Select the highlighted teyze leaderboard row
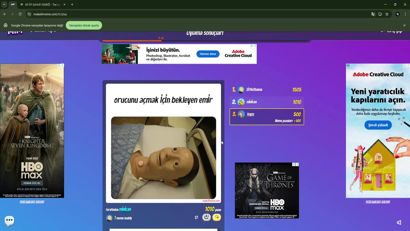 click(266, 116)
